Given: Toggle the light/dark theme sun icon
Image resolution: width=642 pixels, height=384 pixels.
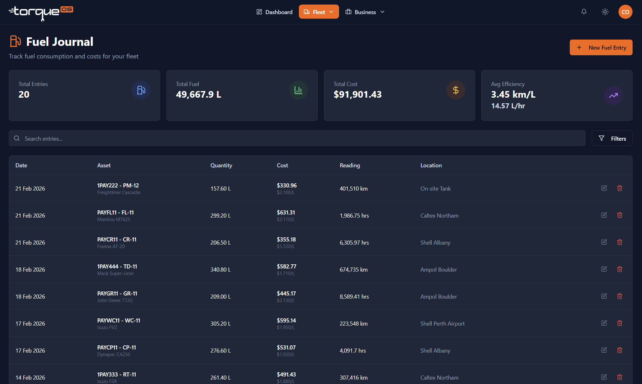Looking at the screenshot, I should [x=605, y=12].
